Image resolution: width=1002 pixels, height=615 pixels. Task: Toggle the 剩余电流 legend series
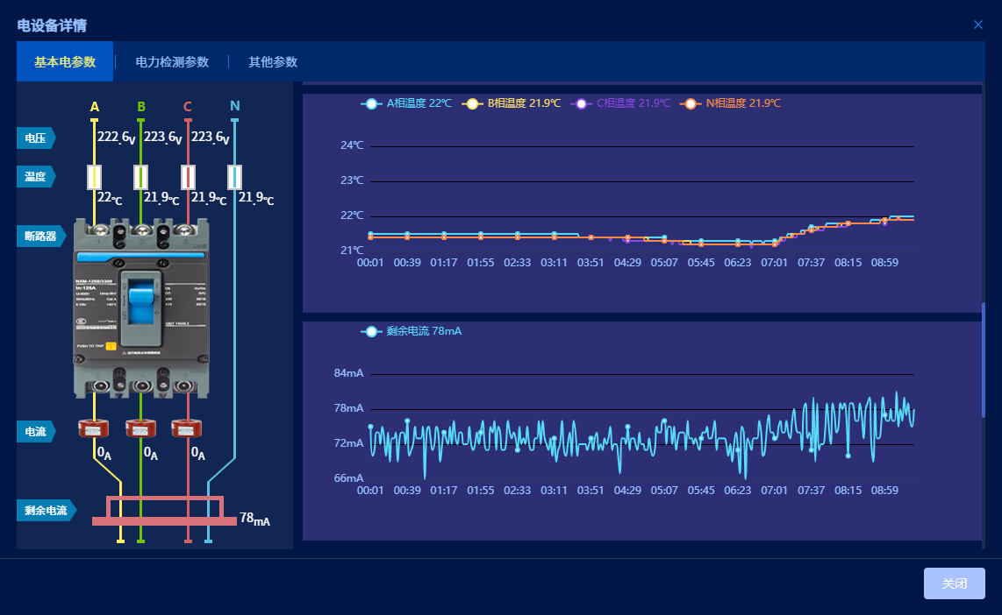tap(412, 331)
